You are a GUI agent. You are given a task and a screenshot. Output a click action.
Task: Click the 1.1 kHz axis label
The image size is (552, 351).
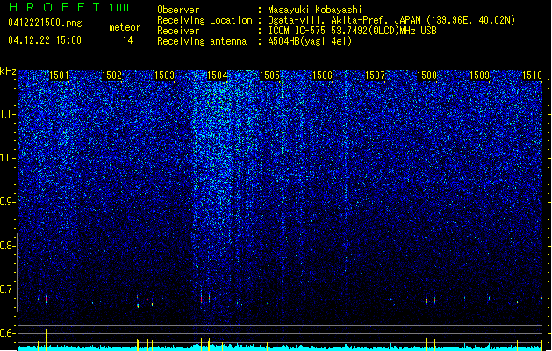tap(7, 114)
